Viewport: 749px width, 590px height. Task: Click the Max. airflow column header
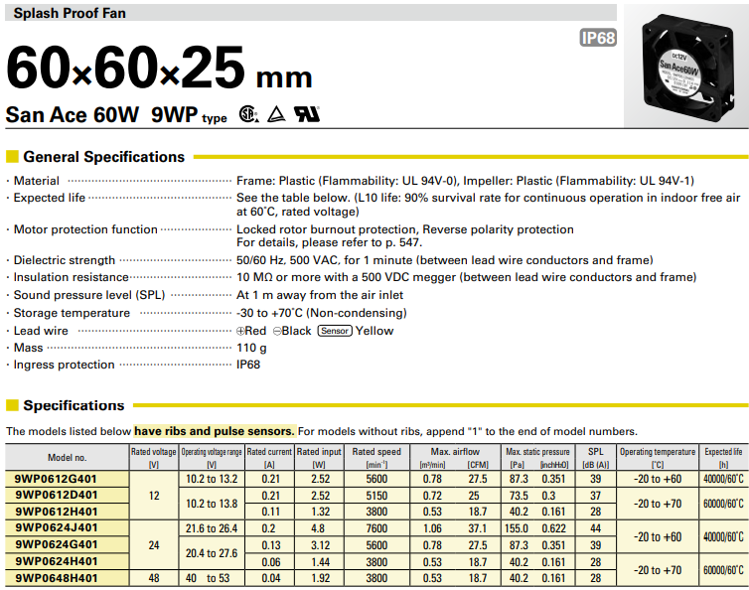point(456,451)
